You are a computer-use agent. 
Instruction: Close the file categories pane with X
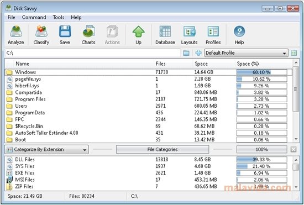pos(293,149)
